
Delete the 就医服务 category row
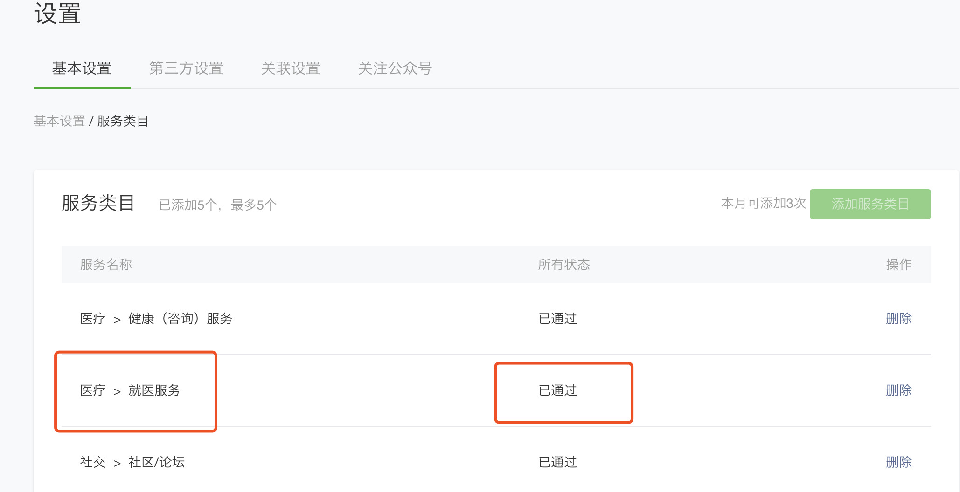[898, 390]
